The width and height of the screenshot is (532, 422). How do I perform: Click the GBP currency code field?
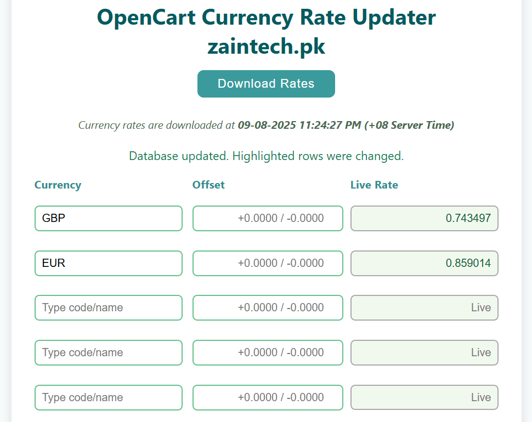coord(108,218)
